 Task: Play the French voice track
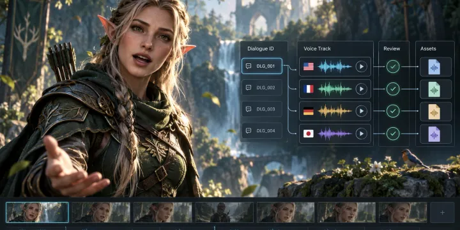362,89
